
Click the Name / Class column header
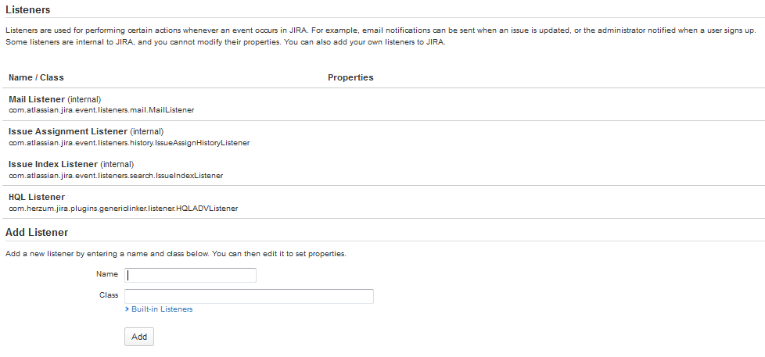pos(36,77)
